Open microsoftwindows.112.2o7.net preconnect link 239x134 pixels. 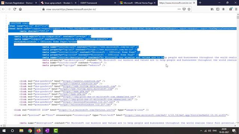[86, 105]
